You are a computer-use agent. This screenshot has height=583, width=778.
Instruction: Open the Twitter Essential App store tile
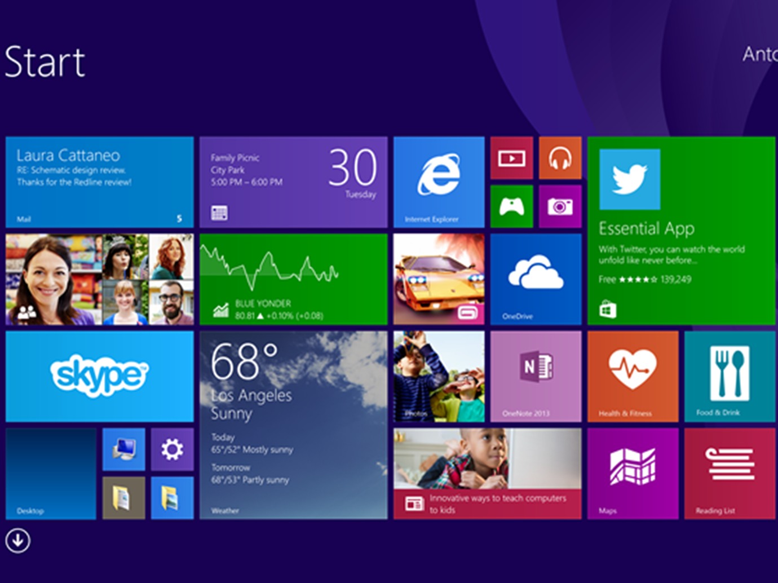pos(681,230)
